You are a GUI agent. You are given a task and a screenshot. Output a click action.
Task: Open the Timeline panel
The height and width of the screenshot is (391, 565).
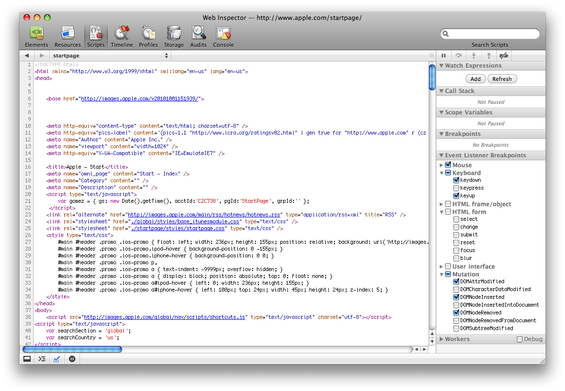click(122, 37)
